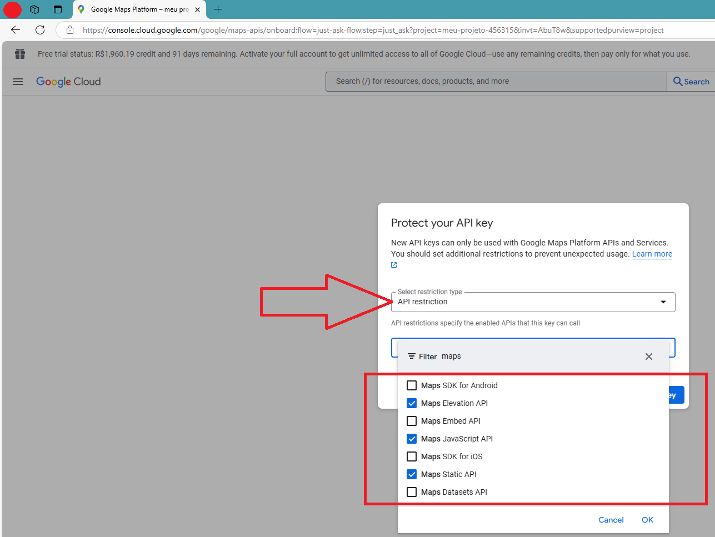Open a new browser tab
The height and width of the screenshot is (537, 715).
(218, 9)
